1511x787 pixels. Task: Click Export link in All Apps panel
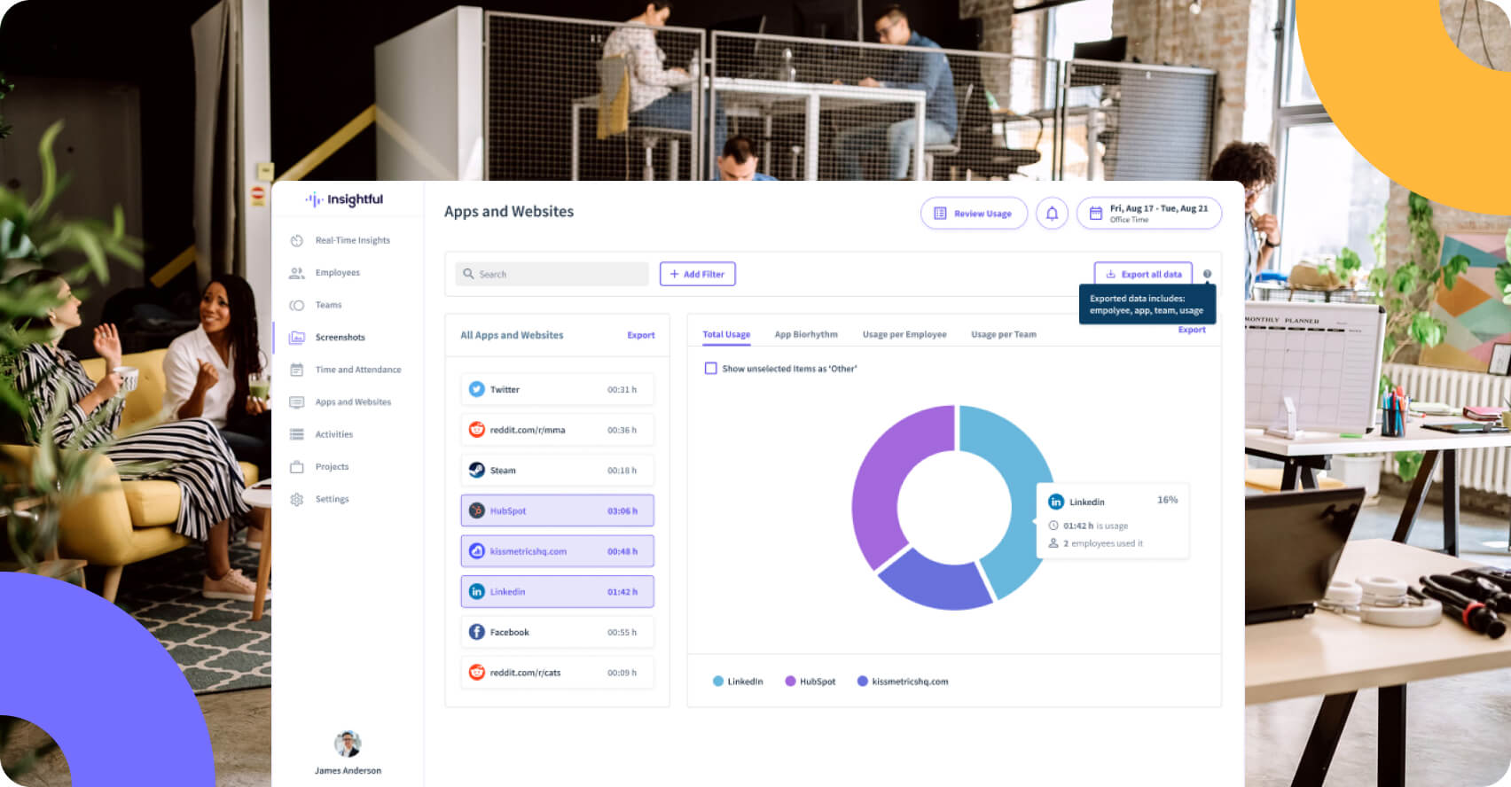641,336
